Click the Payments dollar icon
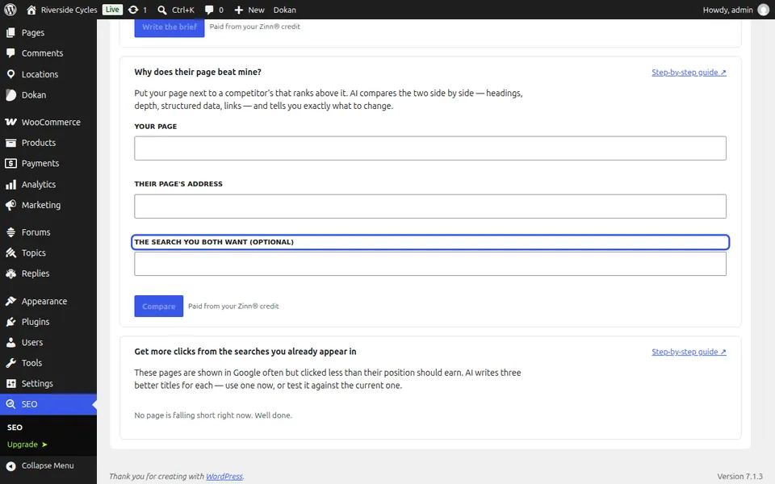The image size is (775, 484). tap(10, 164)
